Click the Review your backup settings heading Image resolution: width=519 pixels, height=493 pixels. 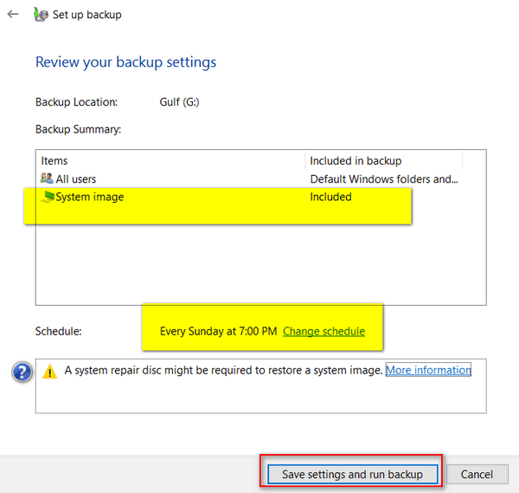tap(125, 62)
